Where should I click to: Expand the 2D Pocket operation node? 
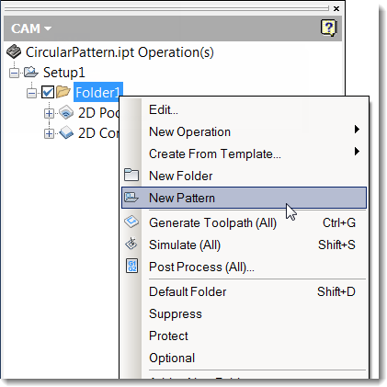49,113
